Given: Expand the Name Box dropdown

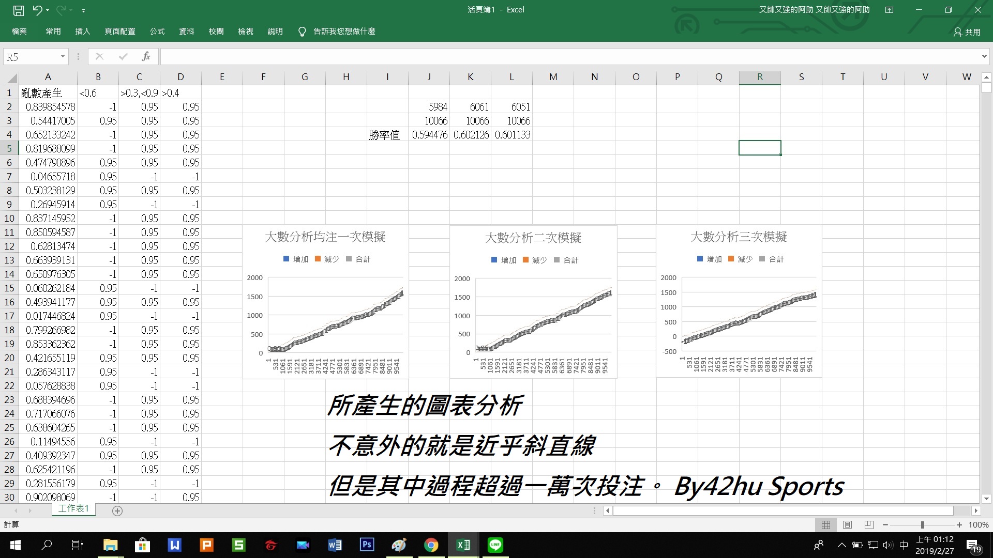Looking at the screenshot, I should 63,56.
